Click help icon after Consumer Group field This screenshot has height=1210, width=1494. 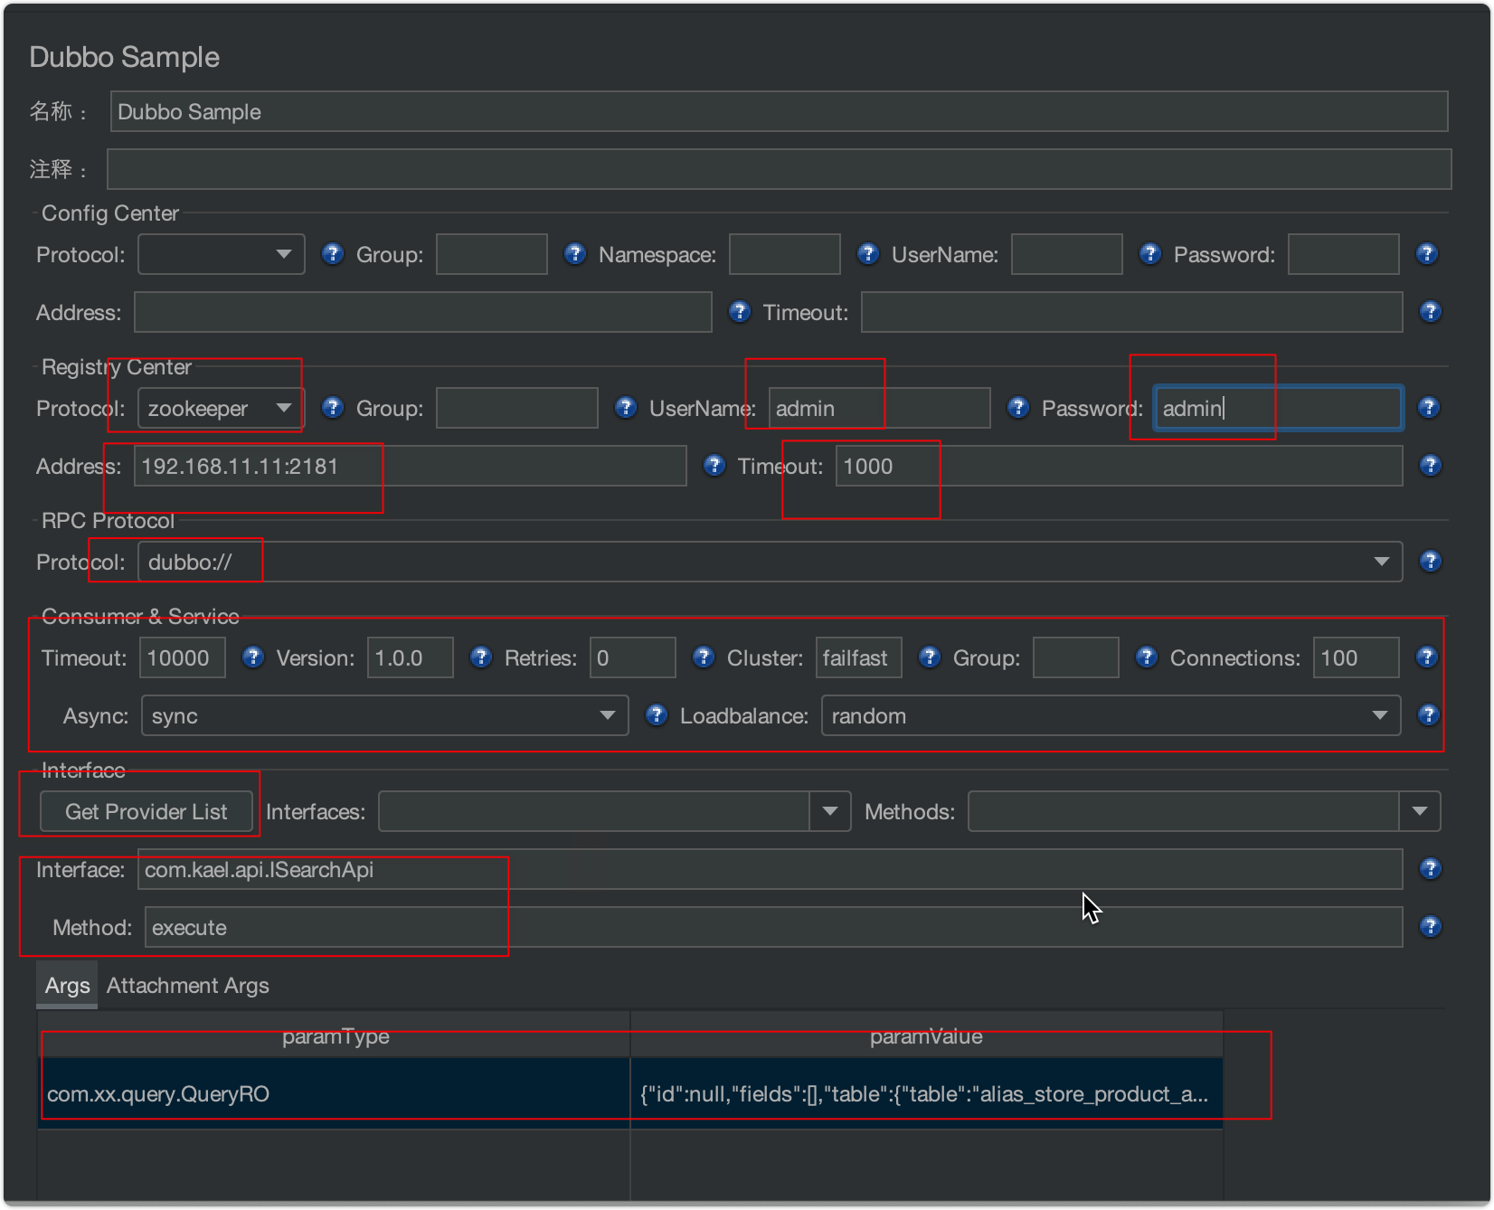click(1147, 657)
